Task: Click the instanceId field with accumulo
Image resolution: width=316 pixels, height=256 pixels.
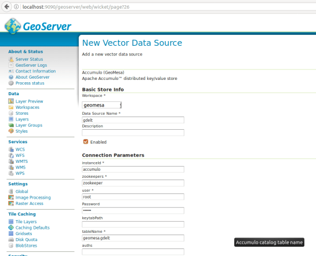Action: coord(133,169)
